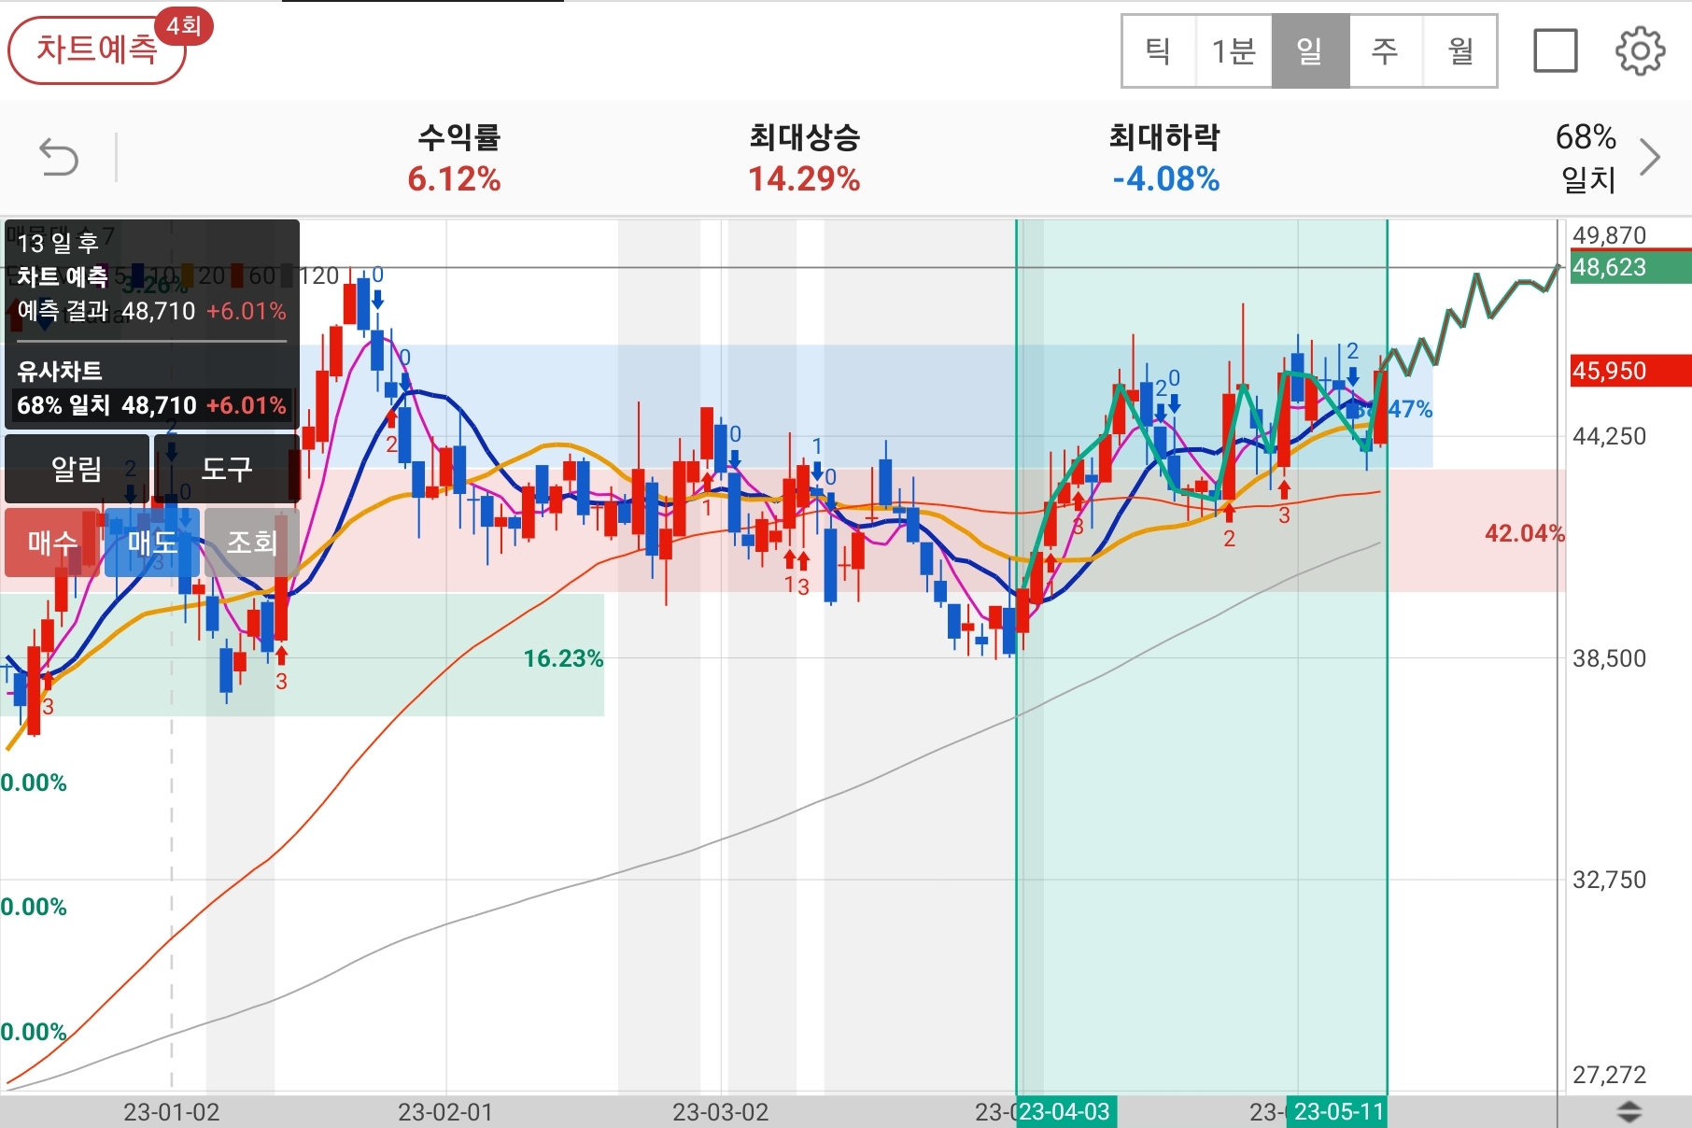The image size is (1692, 1128).
Task: Select the 23-04-03 start date marker
Action: [1065, 1112]
